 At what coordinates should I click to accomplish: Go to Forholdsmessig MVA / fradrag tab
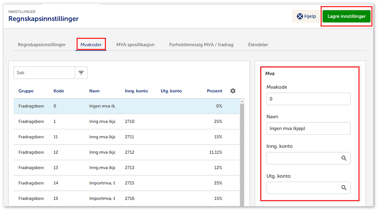[x=201, y=45]
